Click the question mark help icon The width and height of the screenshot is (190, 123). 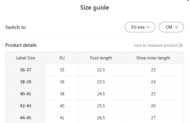(x=181, y=45)
